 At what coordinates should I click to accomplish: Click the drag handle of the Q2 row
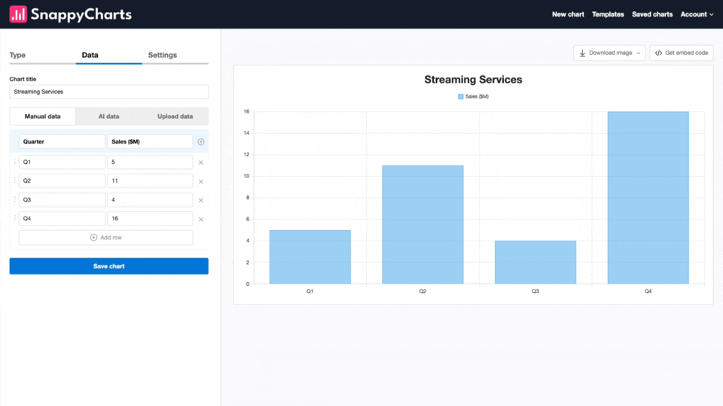[x=14, y=180]
